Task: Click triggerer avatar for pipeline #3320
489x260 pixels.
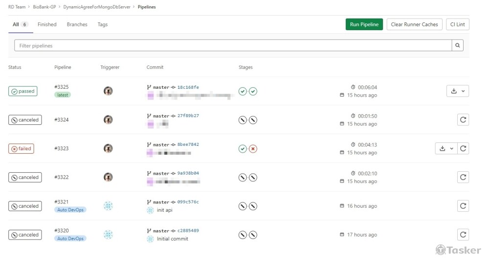Action: coord(108,235)
